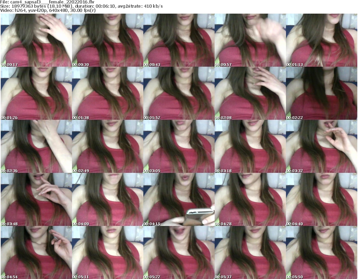The image size is (358, 279).
Task: Click the frame stamped 00:05:50
Action: (322, 252)
